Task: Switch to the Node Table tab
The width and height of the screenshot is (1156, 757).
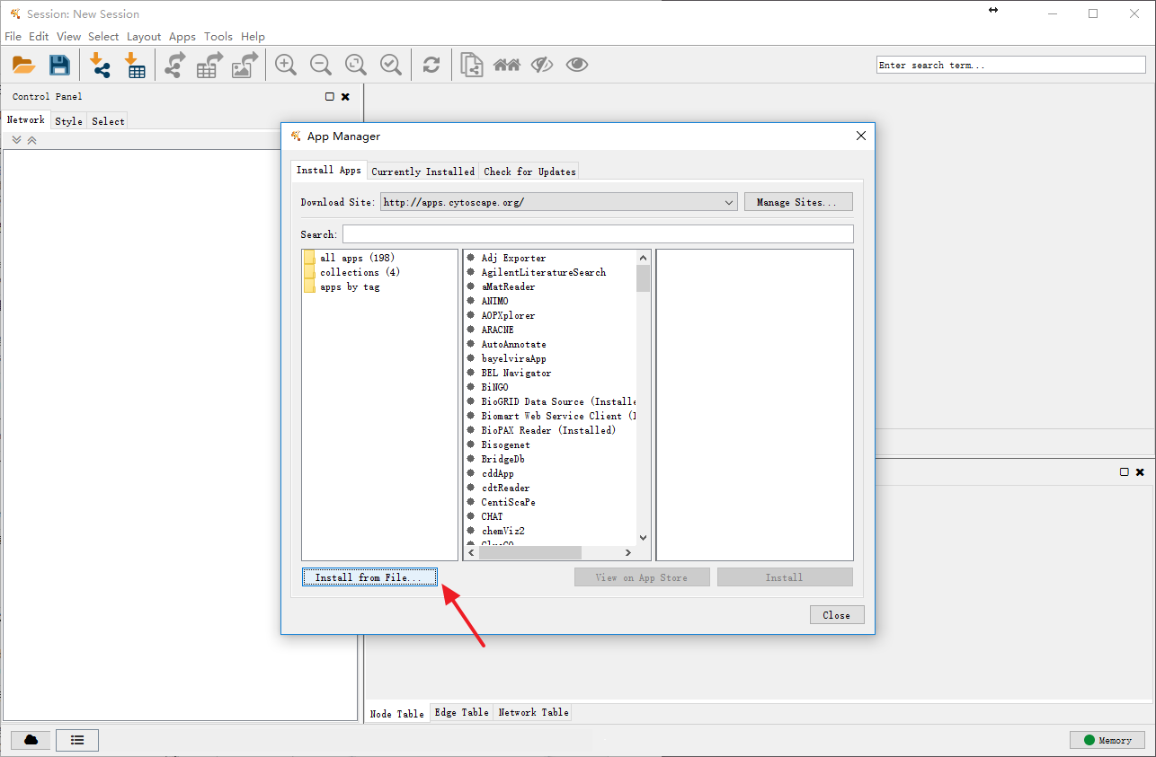Action: pyautogui.click(x=397, y=713)
